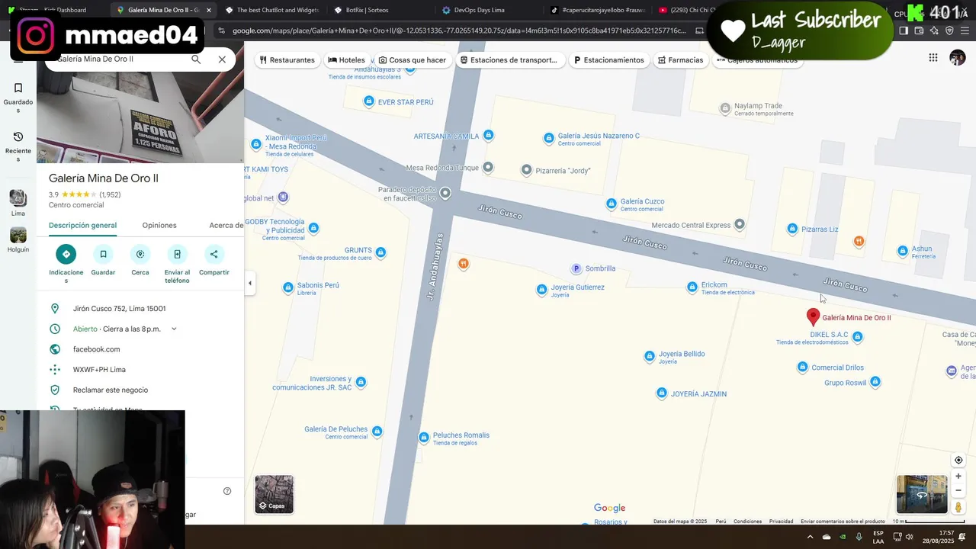Open the Condiciones footer link
The width and height of the screenshot is (976, 549).
coord(747,522)
